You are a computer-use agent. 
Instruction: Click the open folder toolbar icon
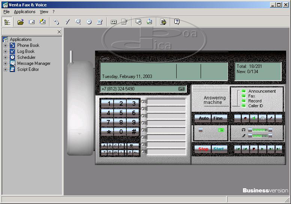21,22
